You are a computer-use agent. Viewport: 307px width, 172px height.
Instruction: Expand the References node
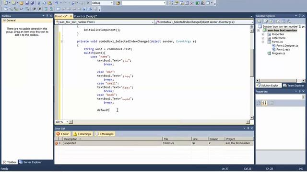pyautogui.click(x=263, y=38)
